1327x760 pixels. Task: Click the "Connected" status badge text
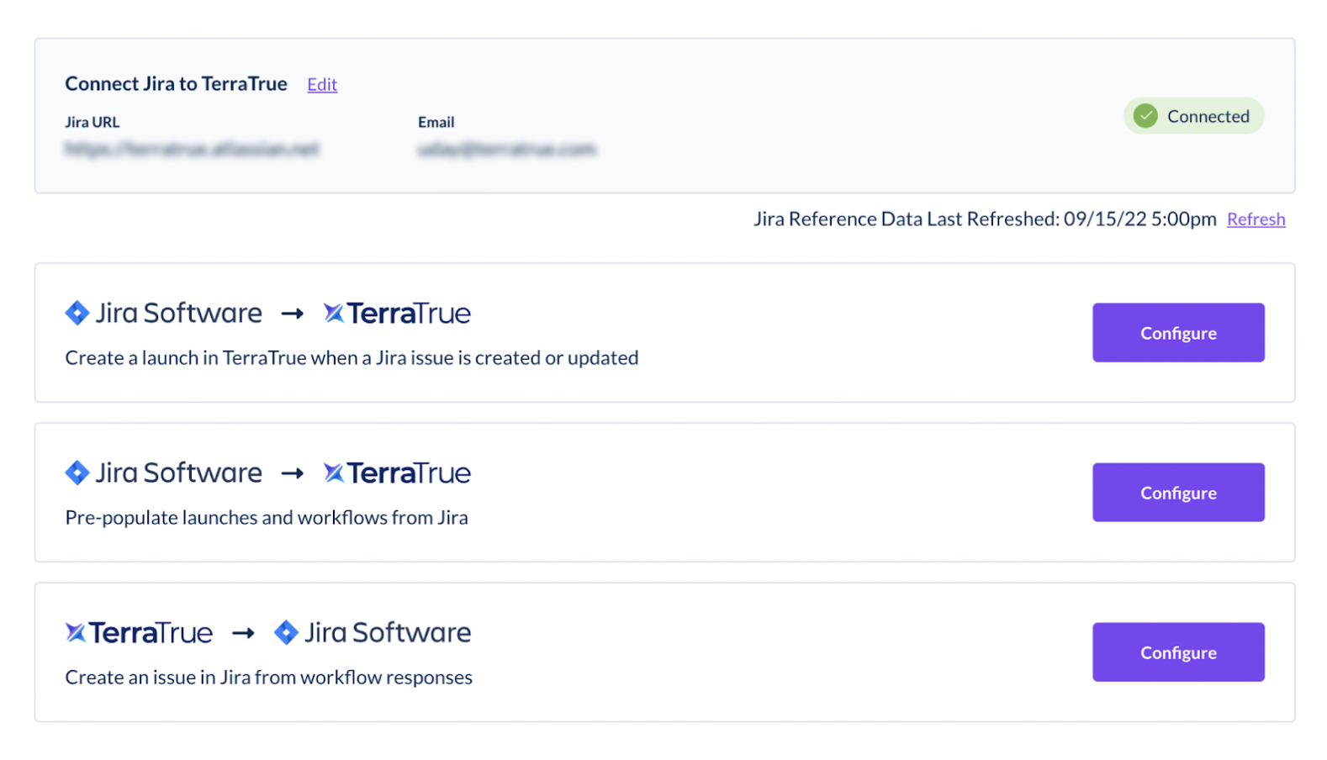click(1208, 117)
